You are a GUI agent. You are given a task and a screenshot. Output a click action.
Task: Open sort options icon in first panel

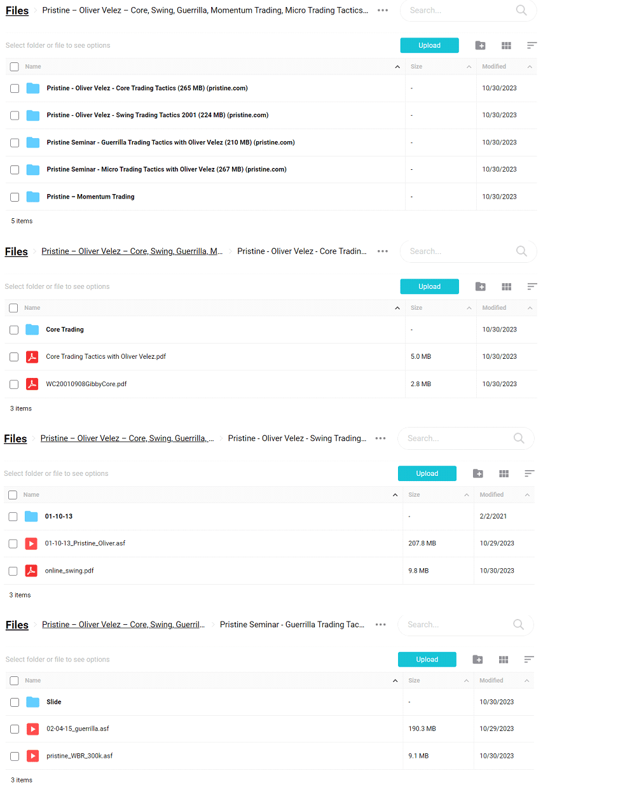point(532,45)
